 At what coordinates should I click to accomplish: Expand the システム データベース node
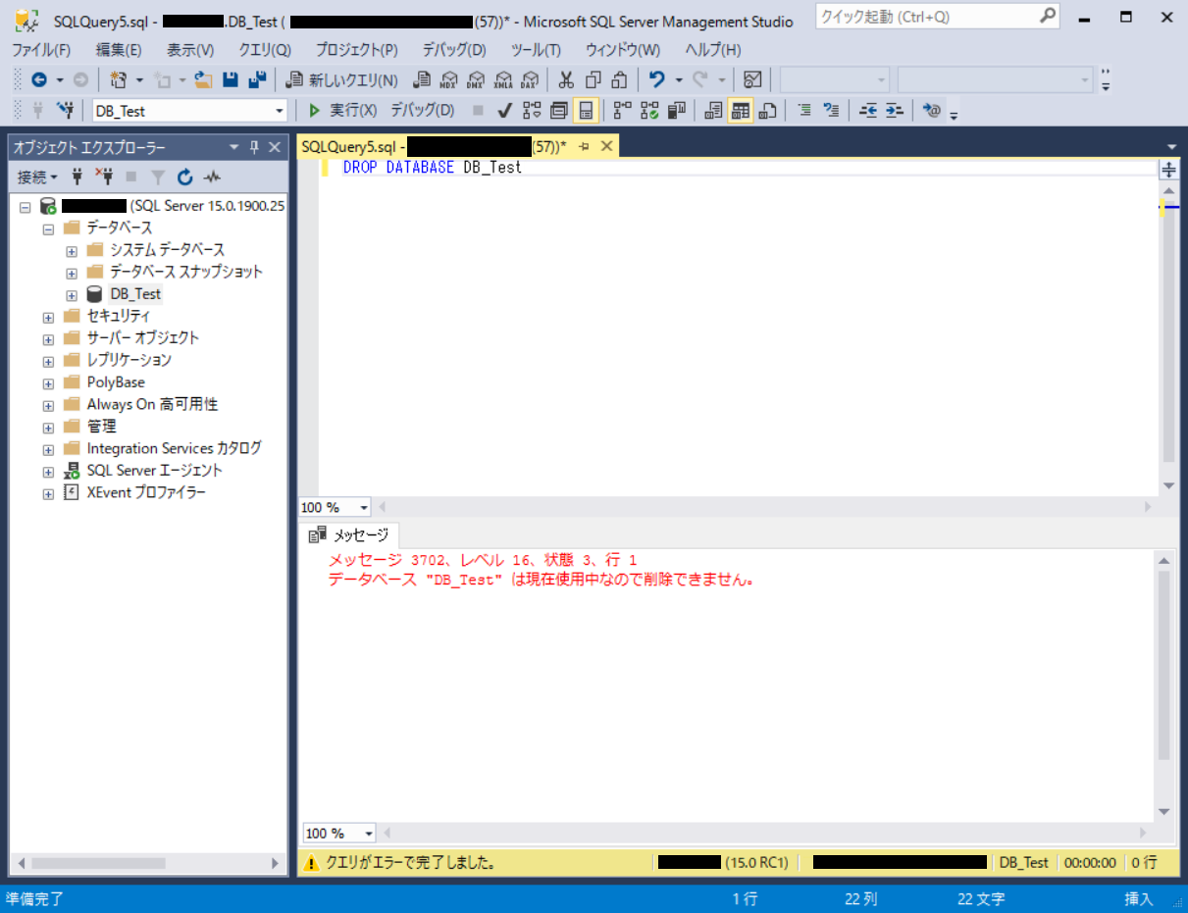tap(72, 250)
